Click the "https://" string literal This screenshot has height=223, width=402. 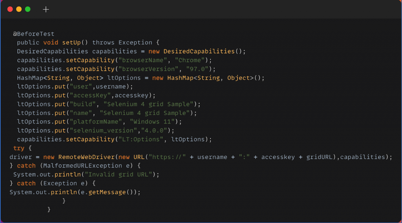[x=167, y=157]
